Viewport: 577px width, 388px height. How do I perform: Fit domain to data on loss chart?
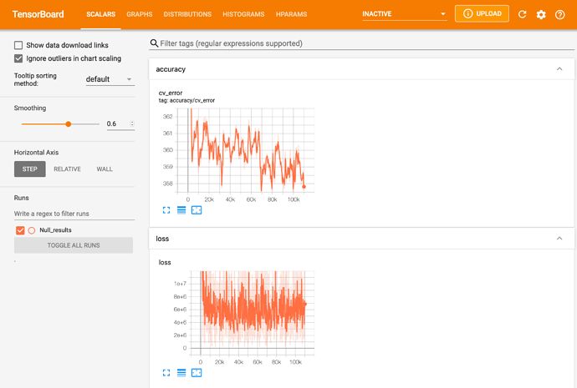[197, 373]
